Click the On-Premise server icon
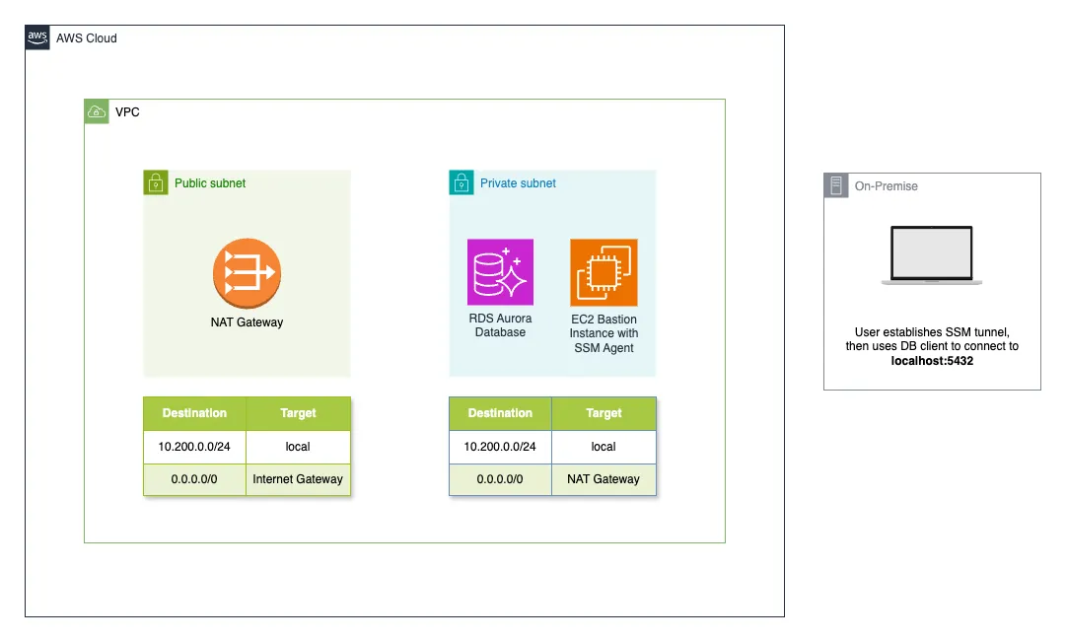Screen dimensions: 1066x642 836,185
